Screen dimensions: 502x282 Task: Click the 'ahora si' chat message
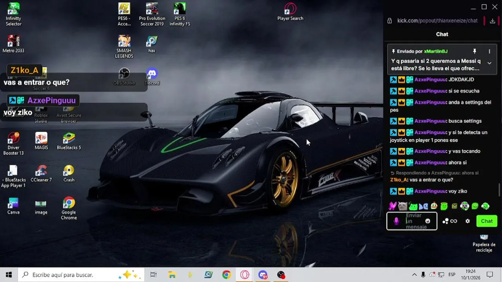(458, 163)
